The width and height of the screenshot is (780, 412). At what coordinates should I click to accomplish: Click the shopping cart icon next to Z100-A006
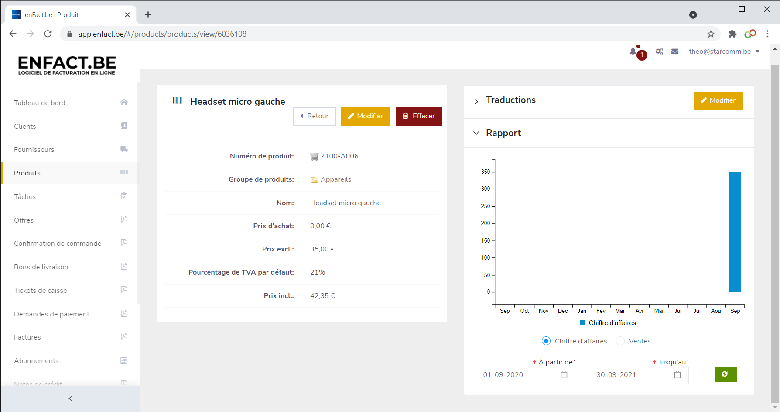click(314, 157)
